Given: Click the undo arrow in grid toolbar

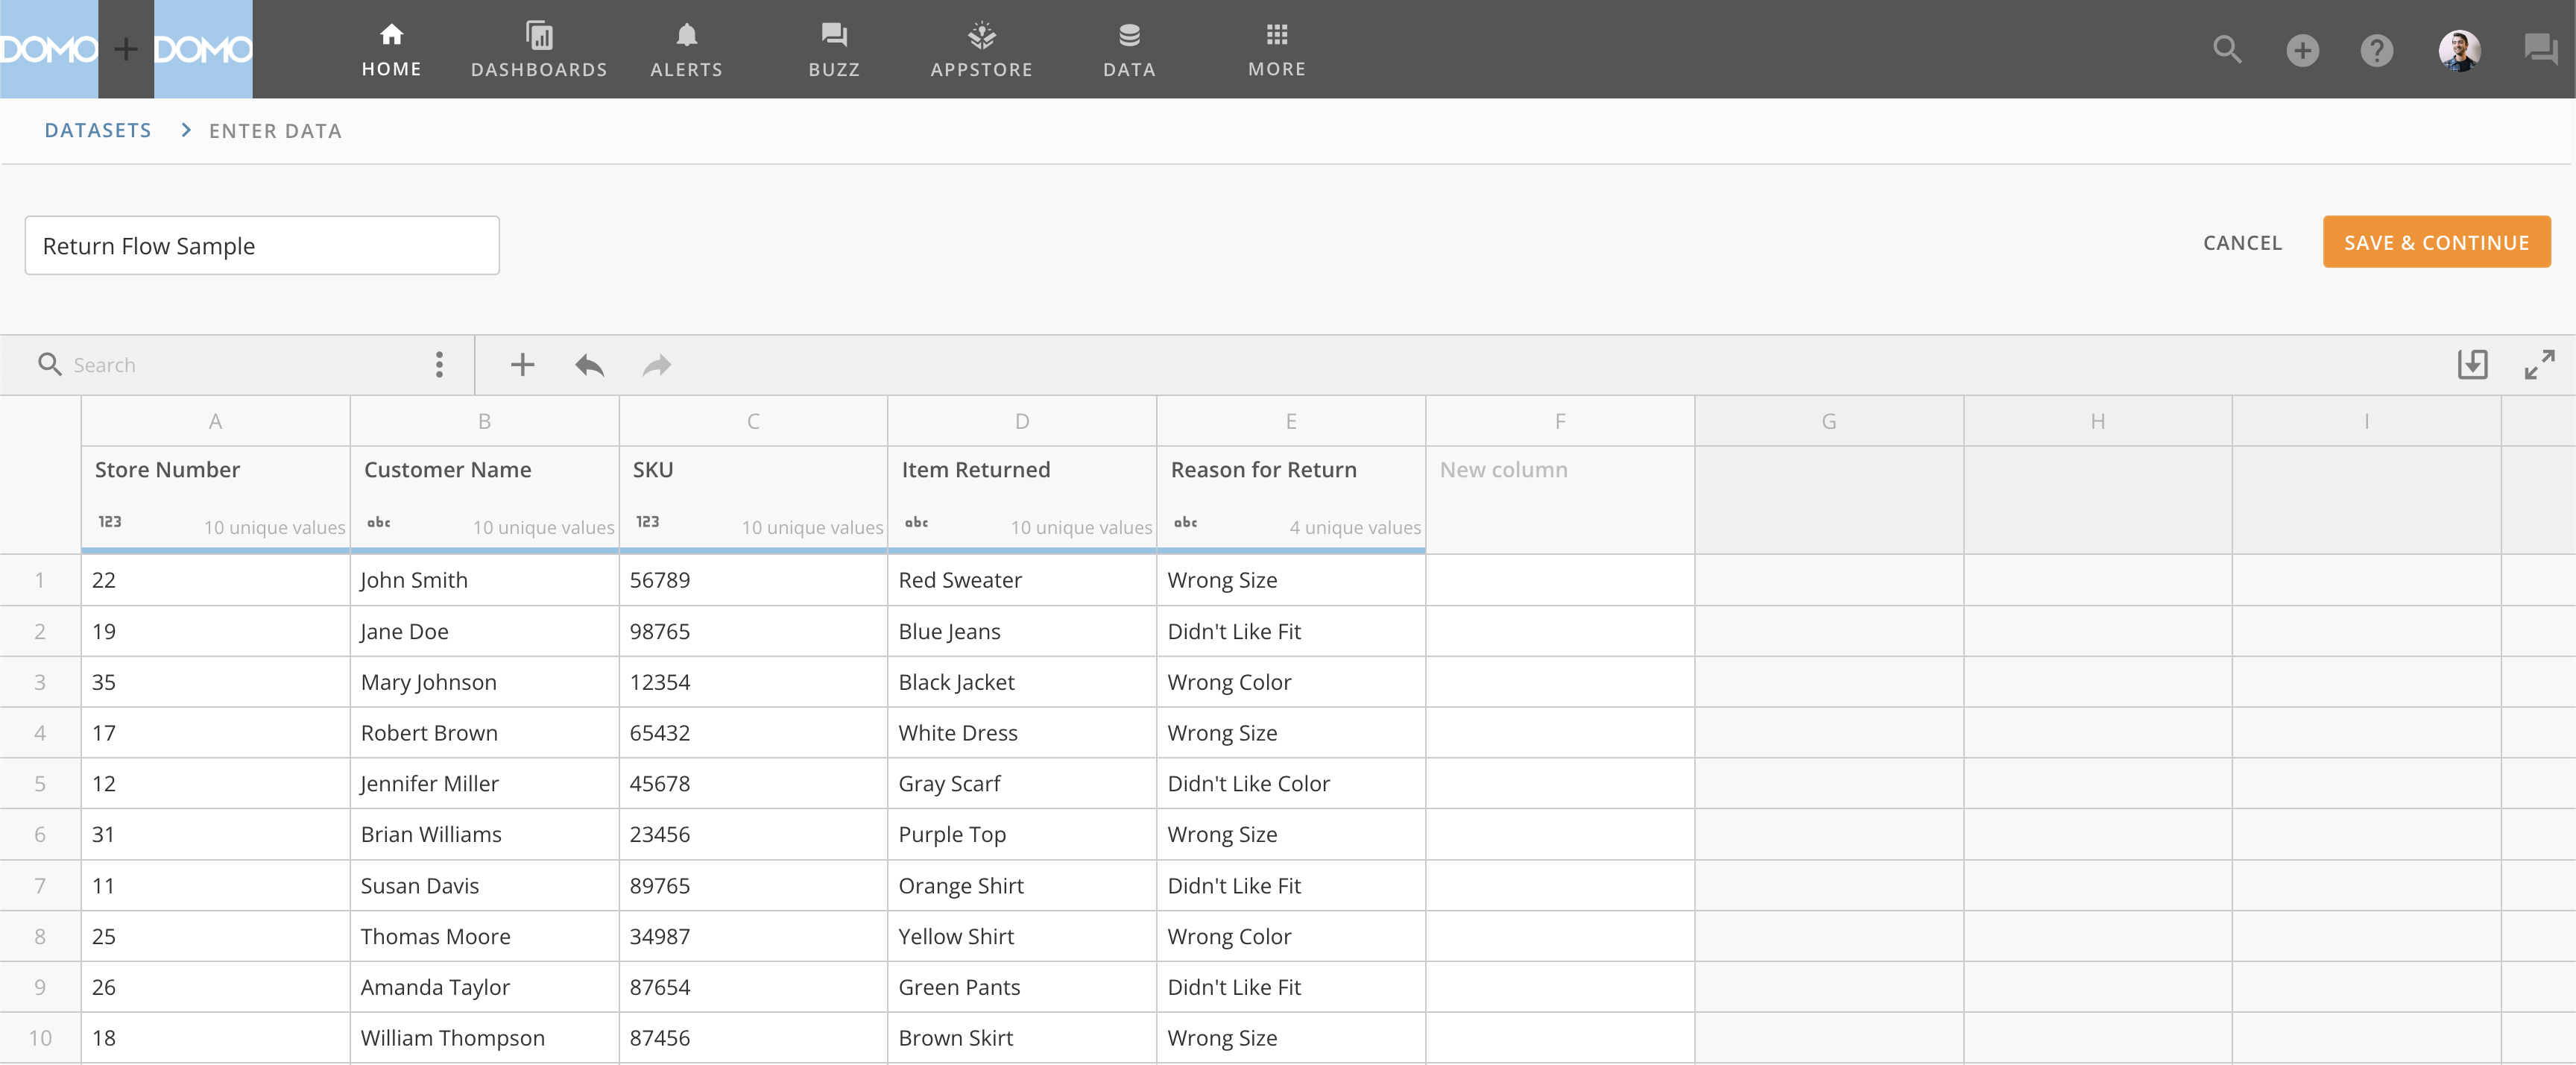Looking at the screenshot, I should (x=589, y=365).
